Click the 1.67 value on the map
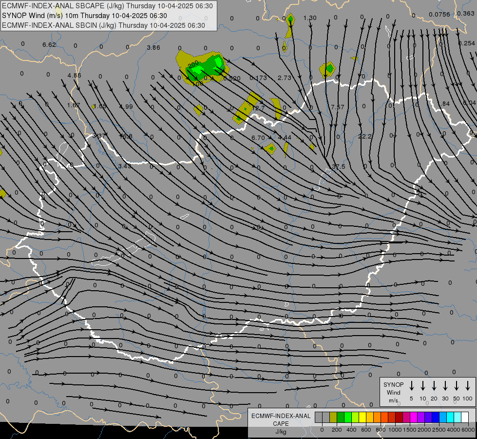 click(x=74, y=105)
